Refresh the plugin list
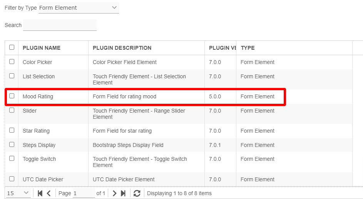 137,193
